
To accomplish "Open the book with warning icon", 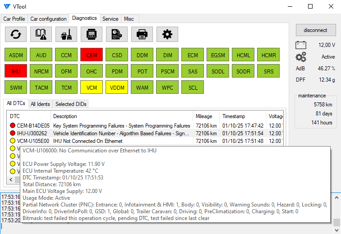I will click(41, 34).
